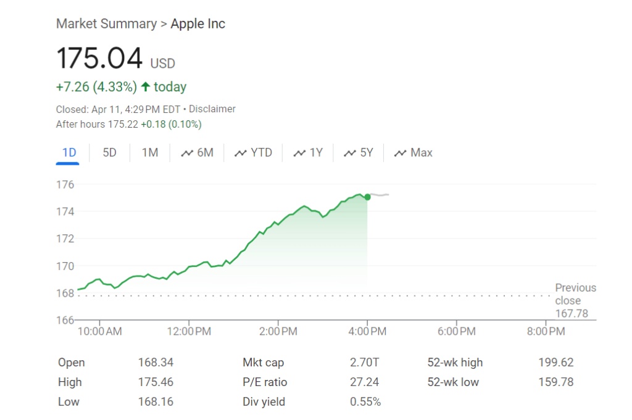This screenshot has width=632, height=420.
Task: Click the Div yield label
Action: (264, 402)
